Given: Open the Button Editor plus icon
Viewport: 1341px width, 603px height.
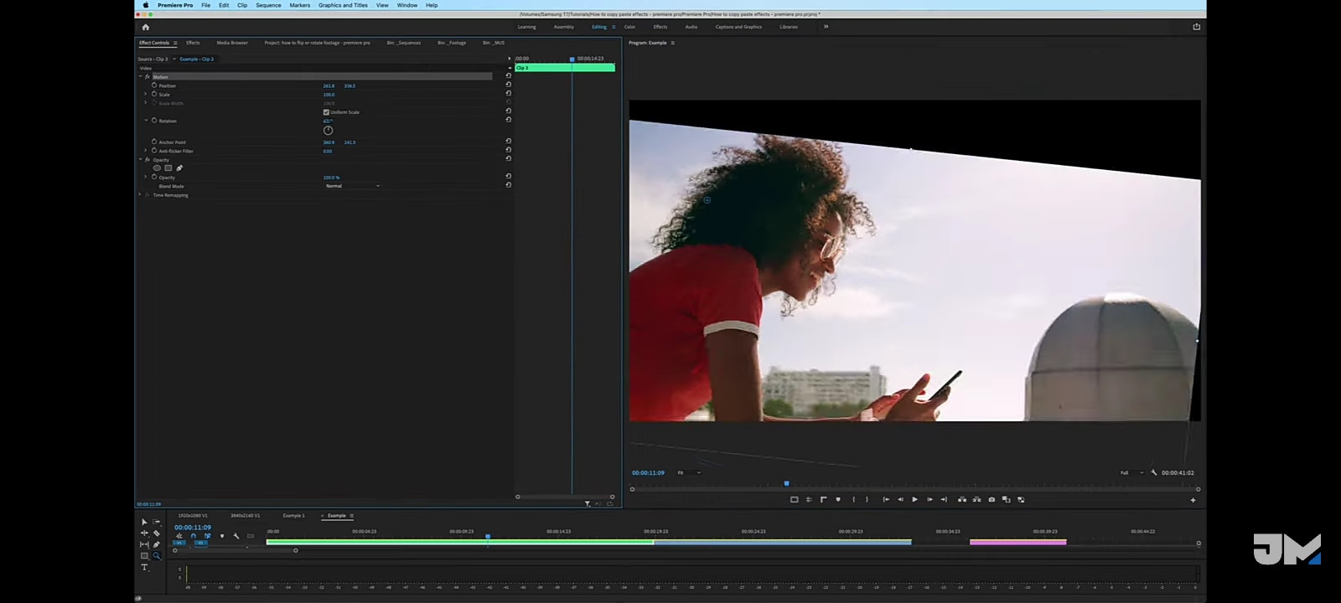Looking at the screenshot, I should tap(1193, 500).
